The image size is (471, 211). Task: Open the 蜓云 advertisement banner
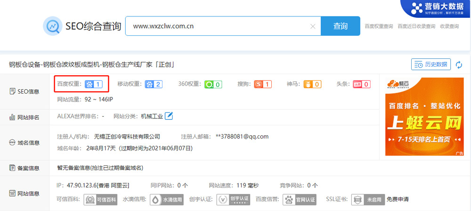(x=424, y=117)
